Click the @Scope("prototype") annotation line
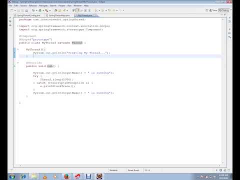Screen dimensions: 240x180 tap(35, 39)
